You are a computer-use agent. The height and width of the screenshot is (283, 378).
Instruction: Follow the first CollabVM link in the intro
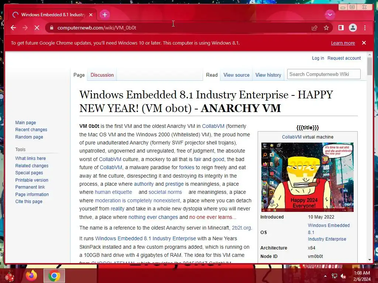click(x=213, y=126)
